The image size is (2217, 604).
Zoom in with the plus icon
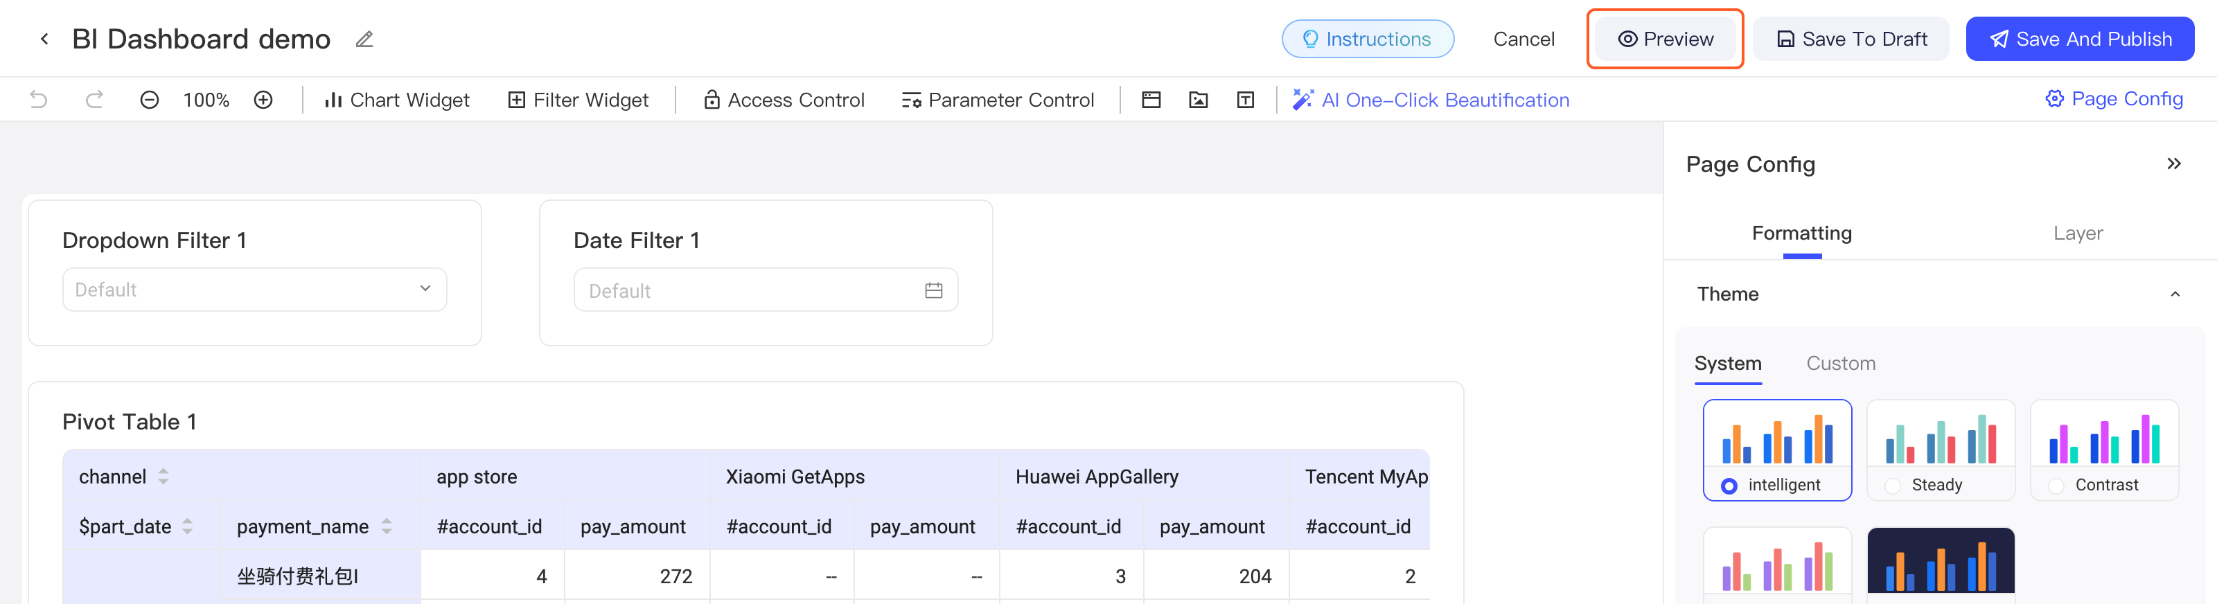point(263,100)
